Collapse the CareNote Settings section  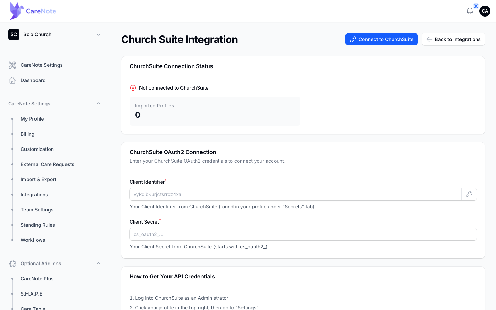point(99,104)
